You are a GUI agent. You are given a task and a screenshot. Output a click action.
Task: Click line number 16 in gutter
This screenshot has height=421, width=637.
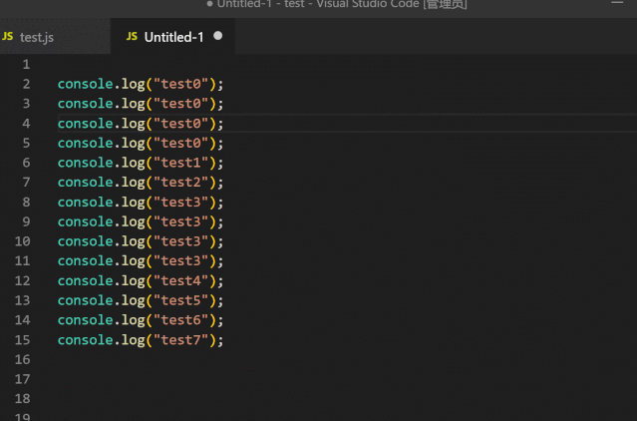click(x=22, y=359)
